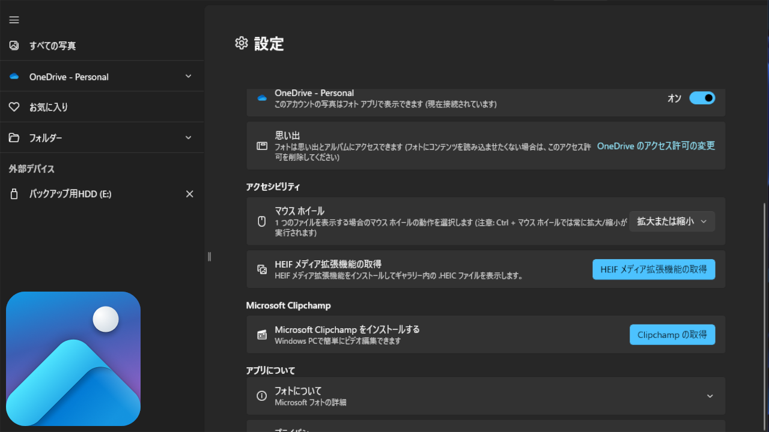Click the Microsoft フォトの詳細 subtitle text
769x432 pixels.
pyautogui.click(x=311, y=403)
